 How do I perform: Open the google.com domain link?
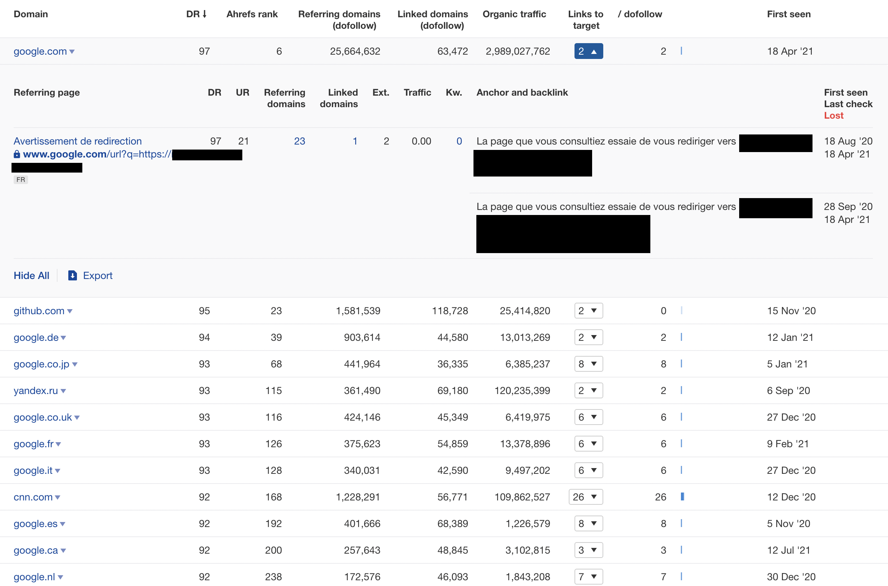click(x=40, y=51)
